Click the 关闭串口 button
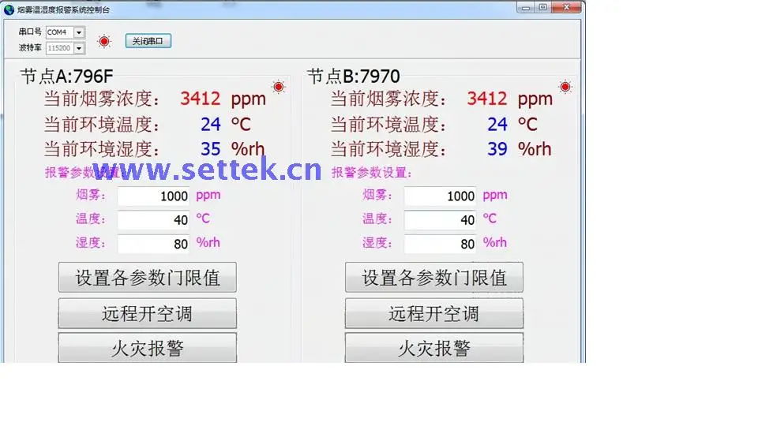The height and width of the screenshot is (426, 758). tap(148, 41)
